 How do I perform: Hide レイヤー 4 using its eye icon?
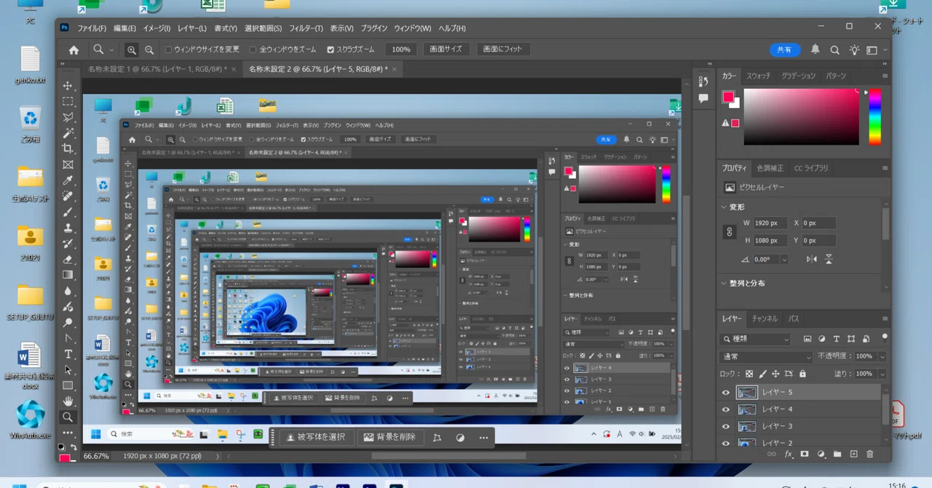point(725,409)
